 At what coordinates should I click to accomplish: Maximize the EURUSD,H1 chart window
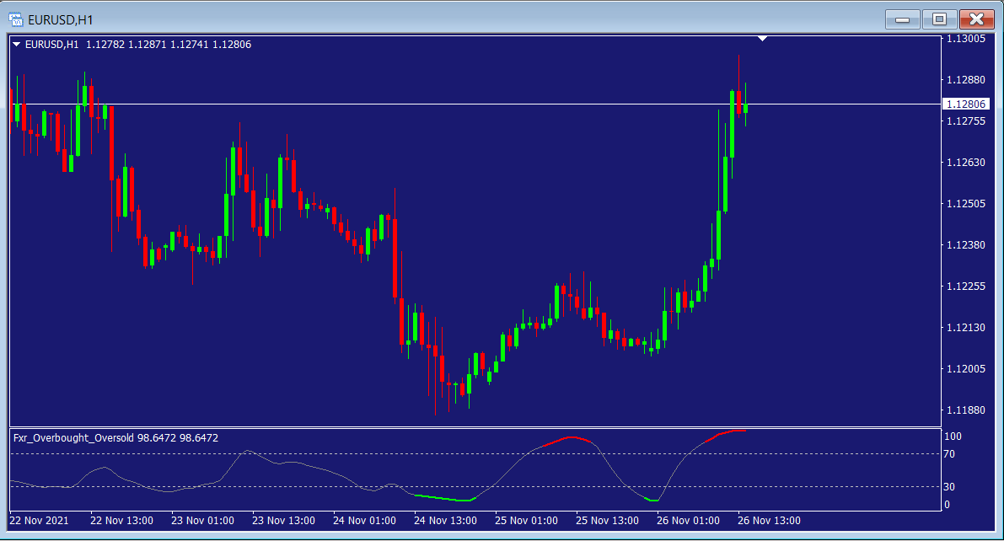pos(938,19)
